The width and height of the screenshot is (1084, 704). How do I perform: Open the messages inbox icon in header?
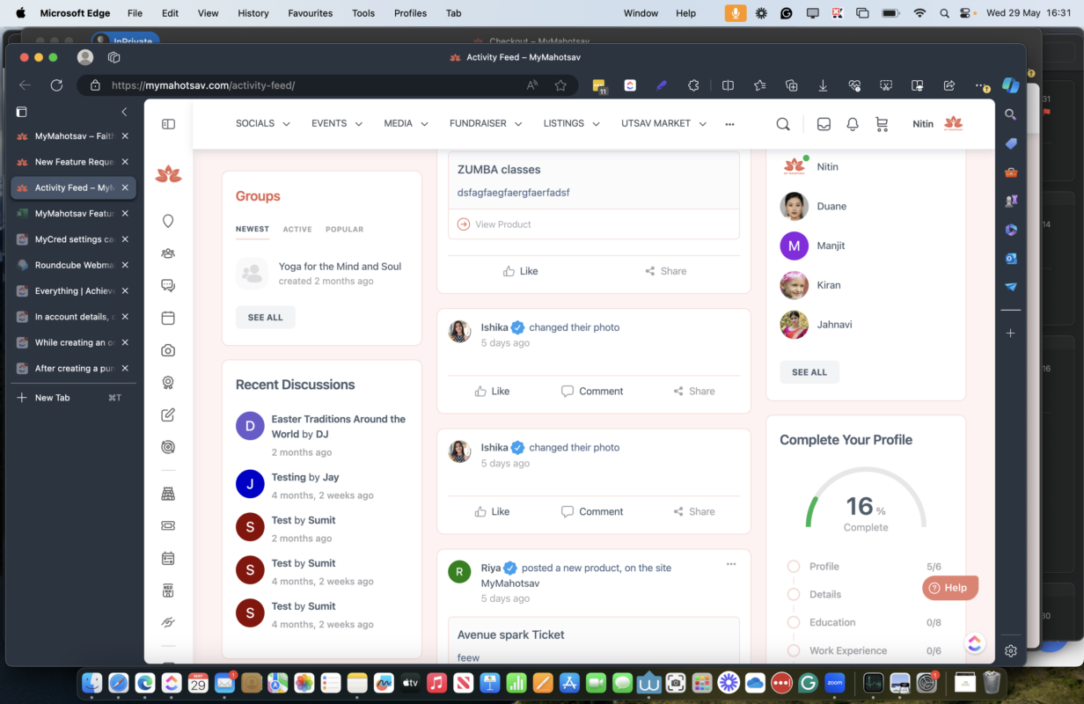(x=824, y=124)
